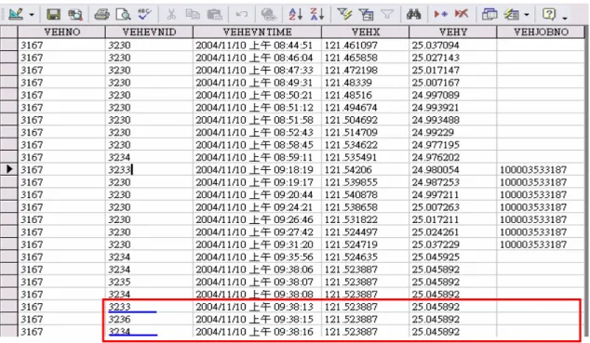
Task: Click the Save icon in the toolbar
Action: coord(53,15)
